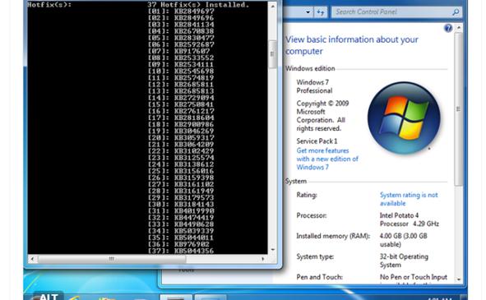Click hotfix entry [16] KB2761217

click(x=181, y=111)
